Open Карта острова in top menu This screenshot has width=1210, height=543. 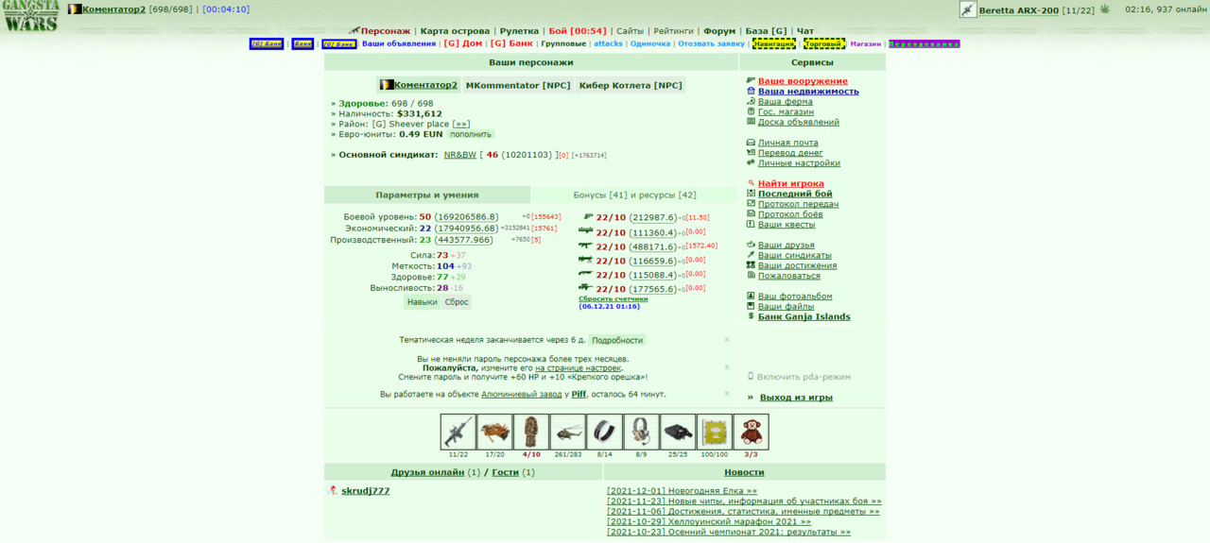click(455, 31)
